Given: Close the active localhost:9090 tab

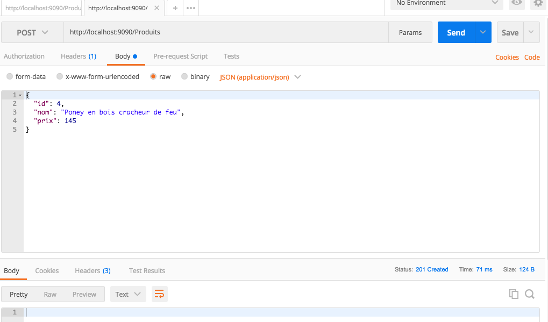Looking at the screenshot, I should 156,8.
